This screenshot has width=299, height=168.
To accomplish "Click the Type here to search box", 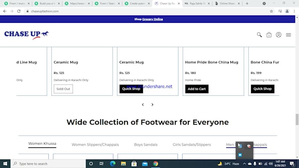I will [x=48, y=164].
